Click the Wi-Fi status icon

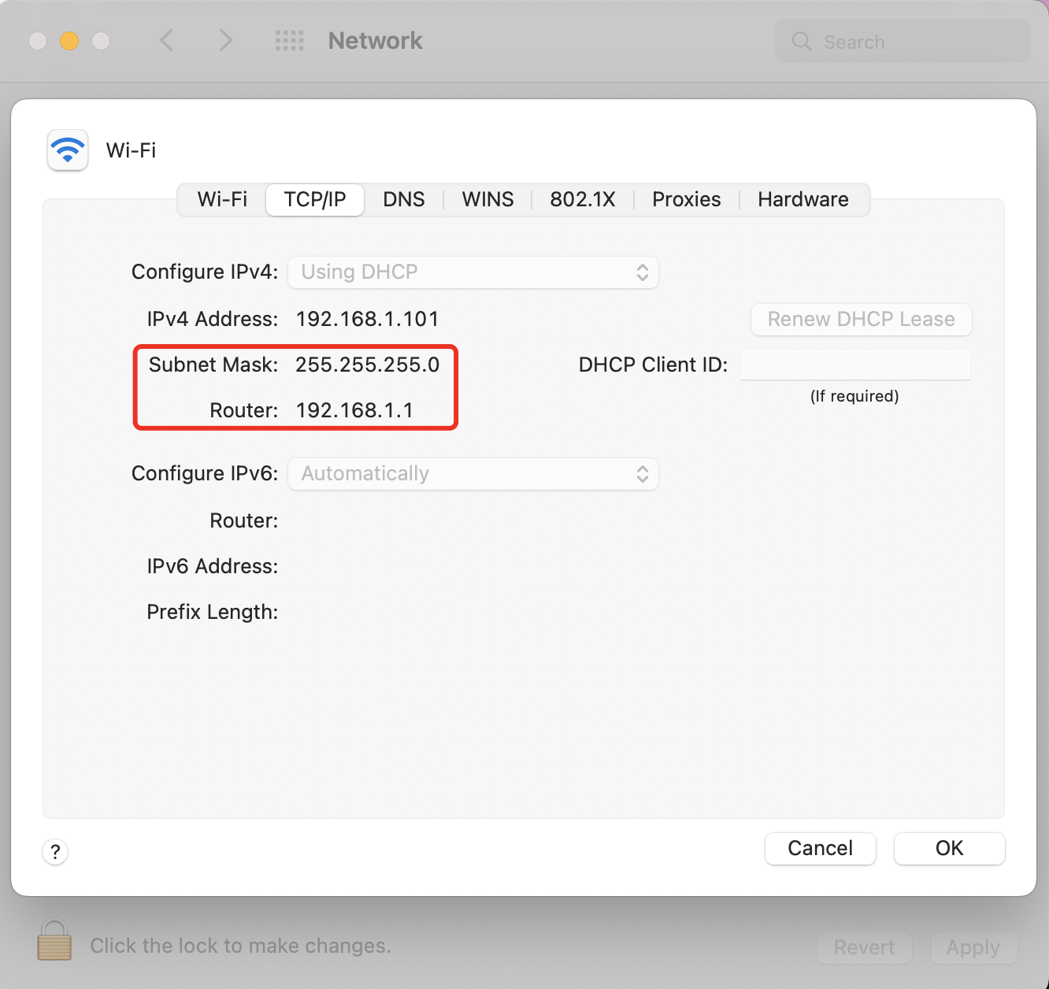[68, 150]
